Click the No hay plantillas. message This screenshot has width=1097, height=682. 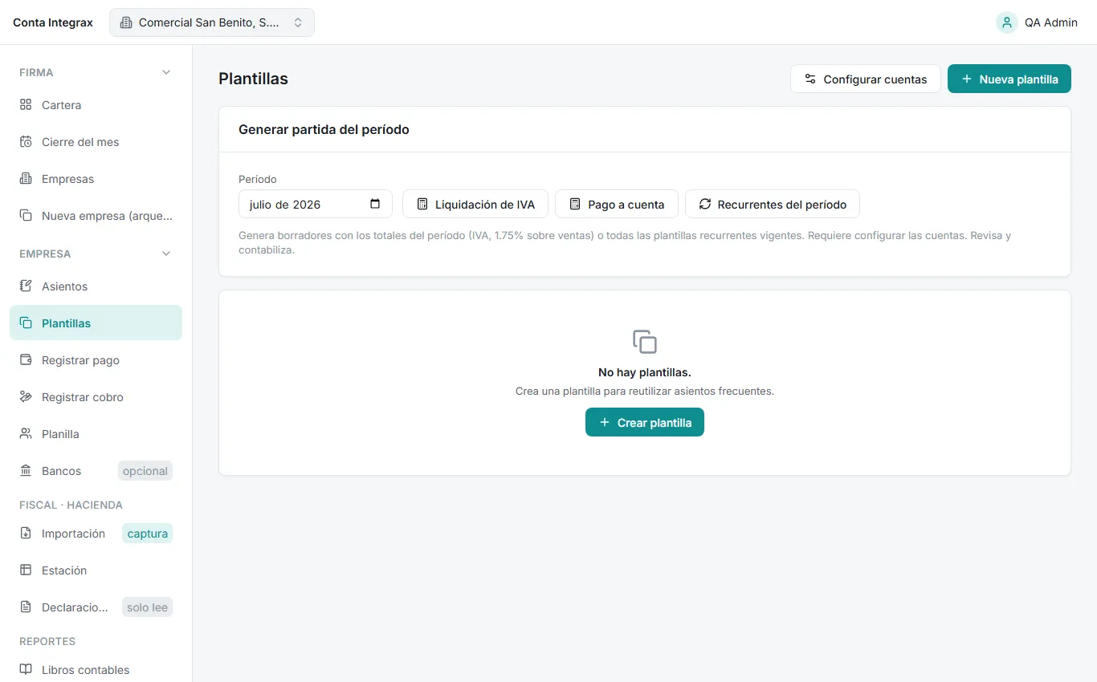click(645, 372)
